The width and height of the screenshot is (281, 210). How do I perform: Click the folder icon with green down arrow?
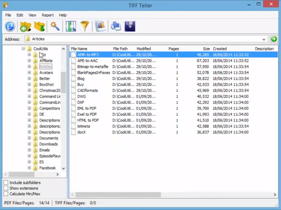(39, 27)
